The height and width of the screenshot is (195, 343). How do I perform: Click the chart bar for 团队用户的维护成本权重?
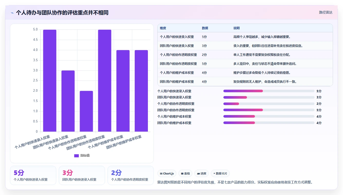click(x=141, y=91)
